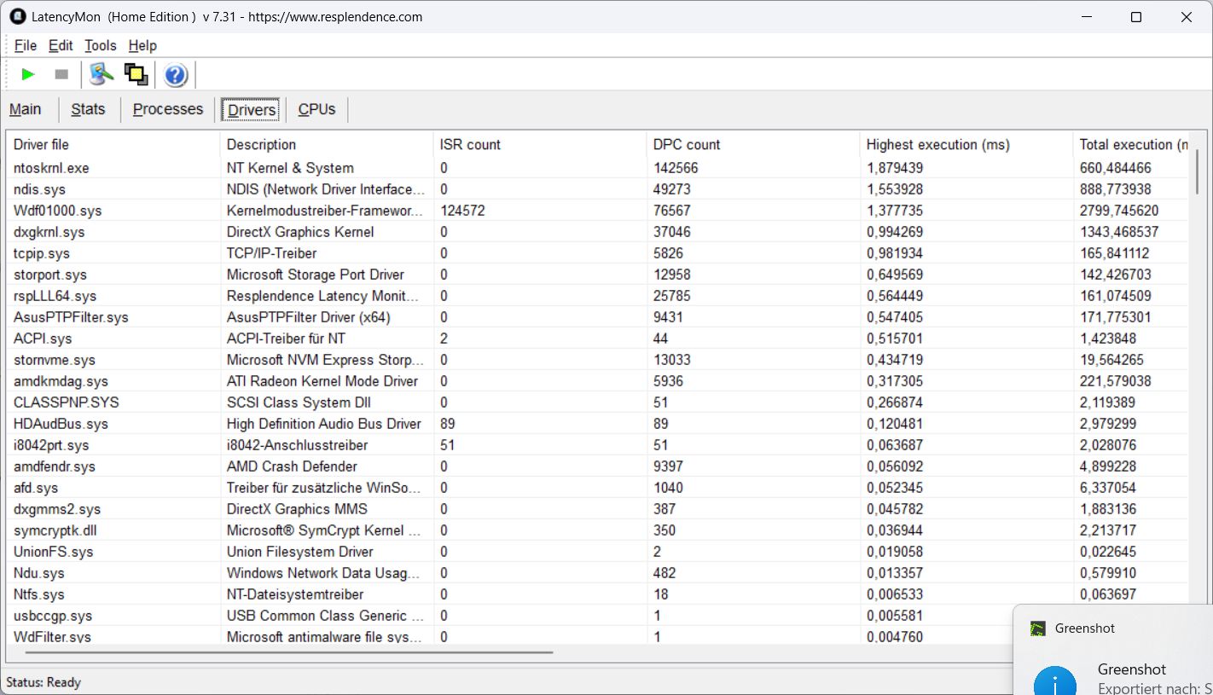Click the description 'TCP/IP-Treiber'
This screenshot has height=695, width=1213.
click(271, 253)
